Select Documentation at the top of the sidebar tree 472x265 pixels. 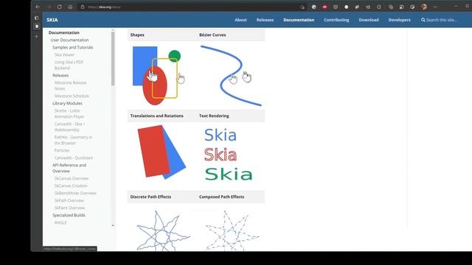pyautogui.click(x=64, y=32)
